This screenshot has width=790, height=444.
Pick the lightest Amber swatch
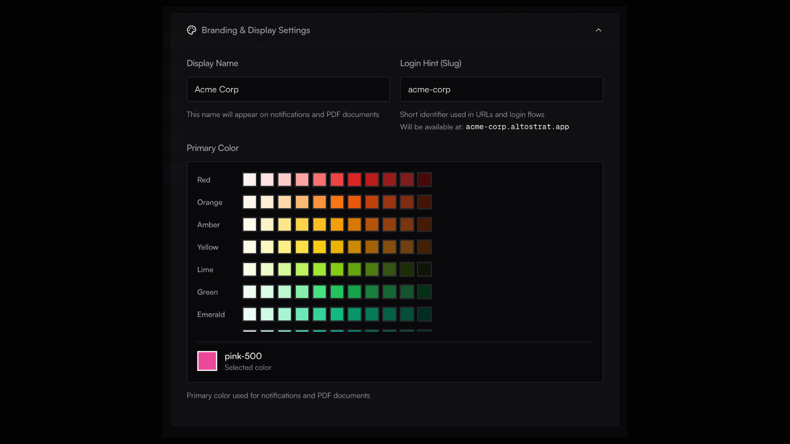tap(250, 224)
